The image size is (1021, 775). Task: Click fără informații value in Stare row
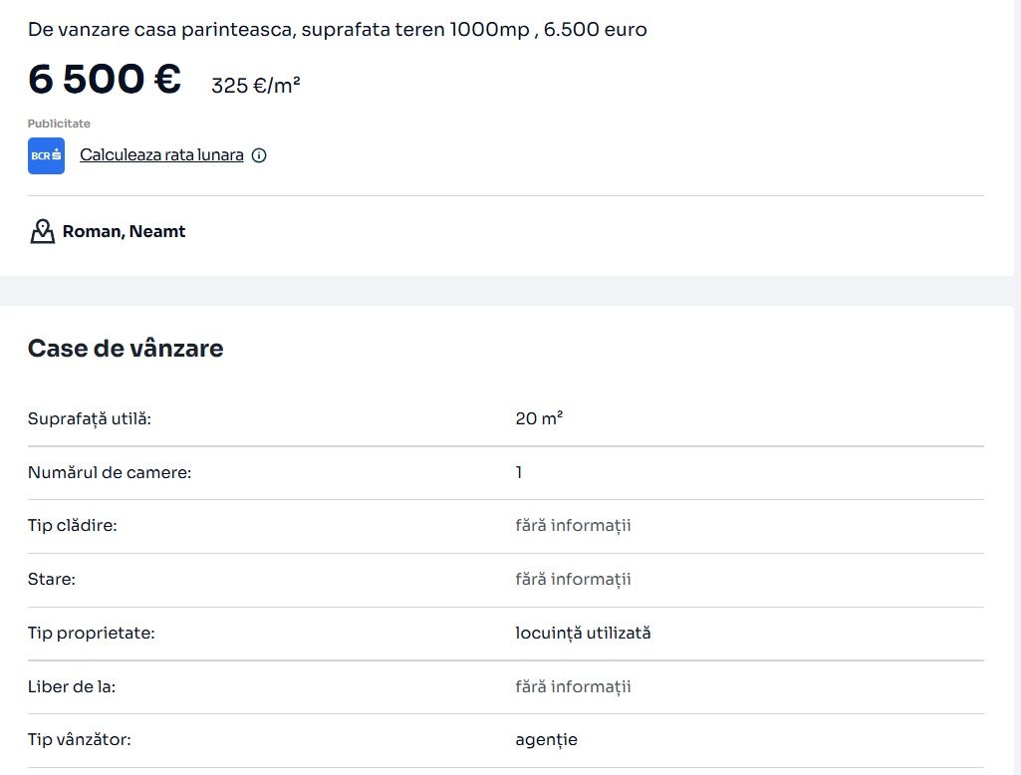click(x=573, y=579)
